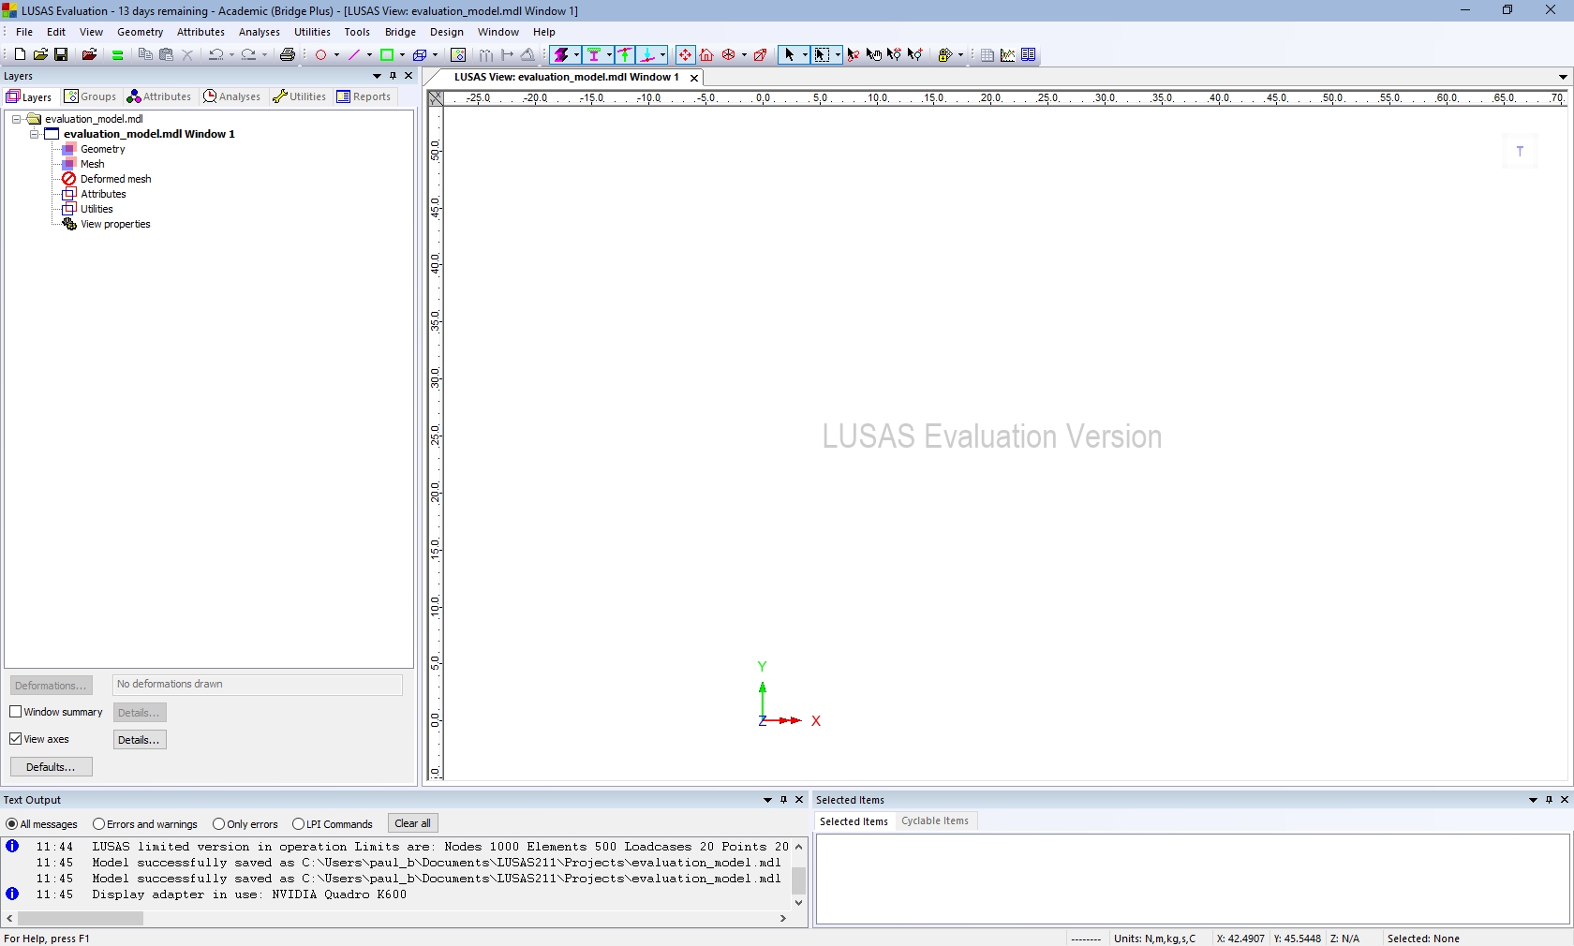The width and height of the screenshot is (1574, 946).
Task: Click the red open-results folder icon
Action: 89,55
